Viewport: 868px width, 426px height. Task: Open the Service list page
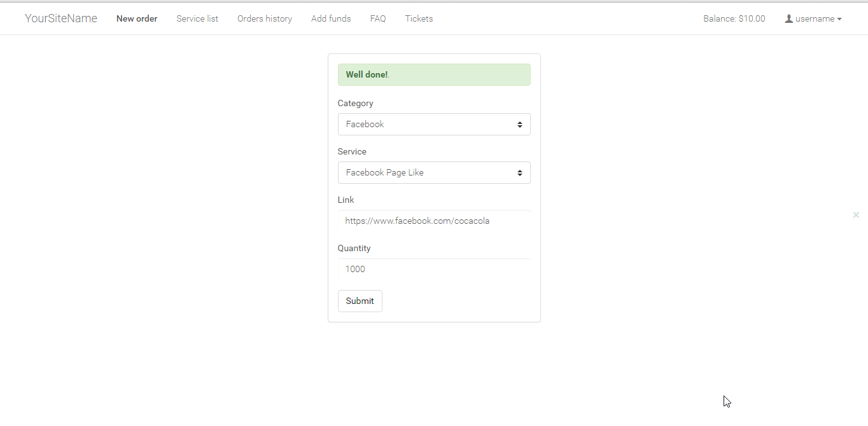(197, 19)
